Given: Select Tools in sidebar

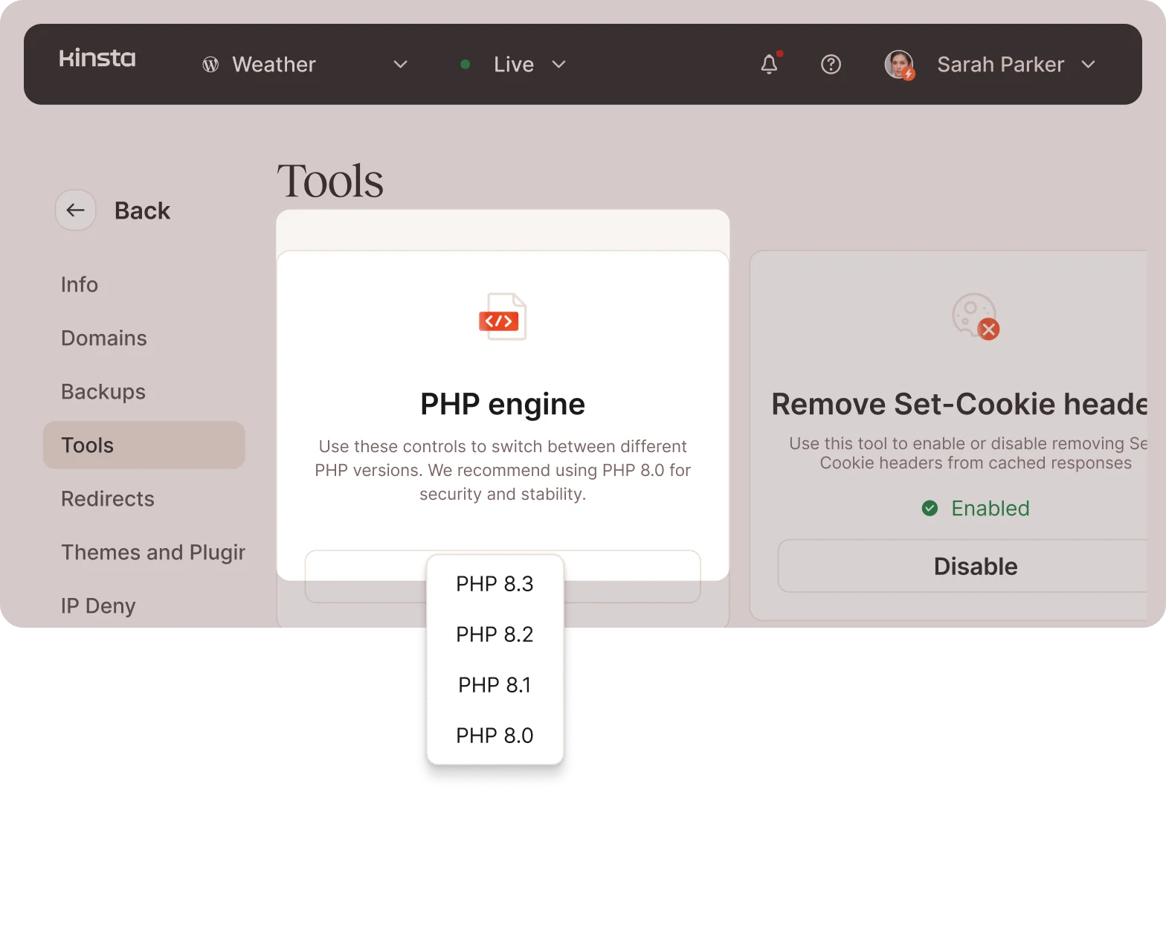Looking at the screenshot, I should (144, 446).
